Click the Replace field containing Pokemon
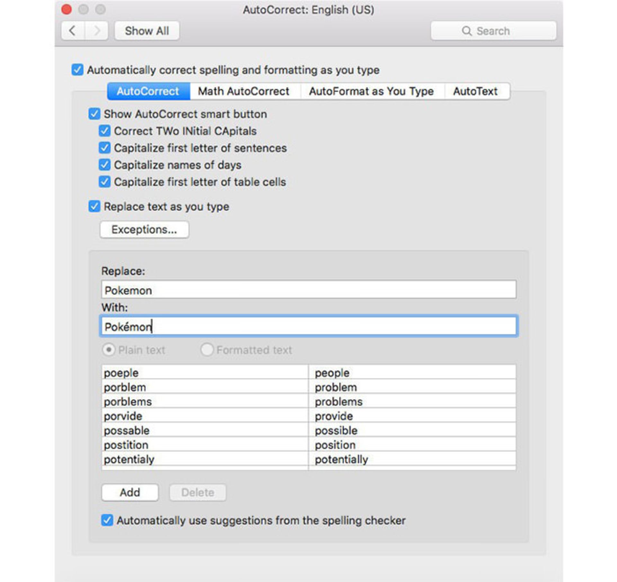617x582 pixels. click(308, 290)
